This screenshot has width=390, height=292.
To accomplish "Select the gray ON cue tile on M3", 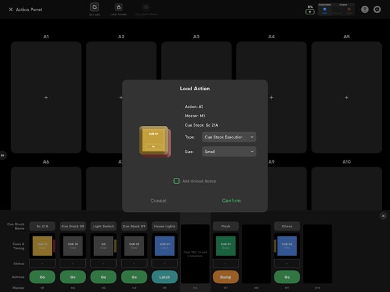I will 104,246.
